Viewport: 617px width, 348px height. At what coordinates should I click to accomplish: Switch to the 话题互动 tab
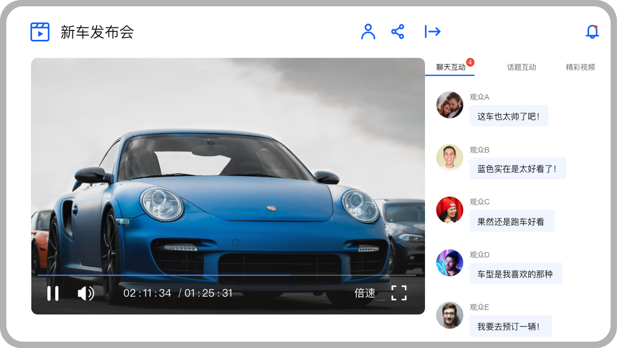[521, 67]
